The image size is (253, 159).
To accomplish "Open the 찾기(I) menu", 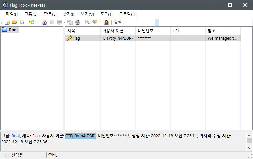I will pyautogui.click(x=68, y=14).
